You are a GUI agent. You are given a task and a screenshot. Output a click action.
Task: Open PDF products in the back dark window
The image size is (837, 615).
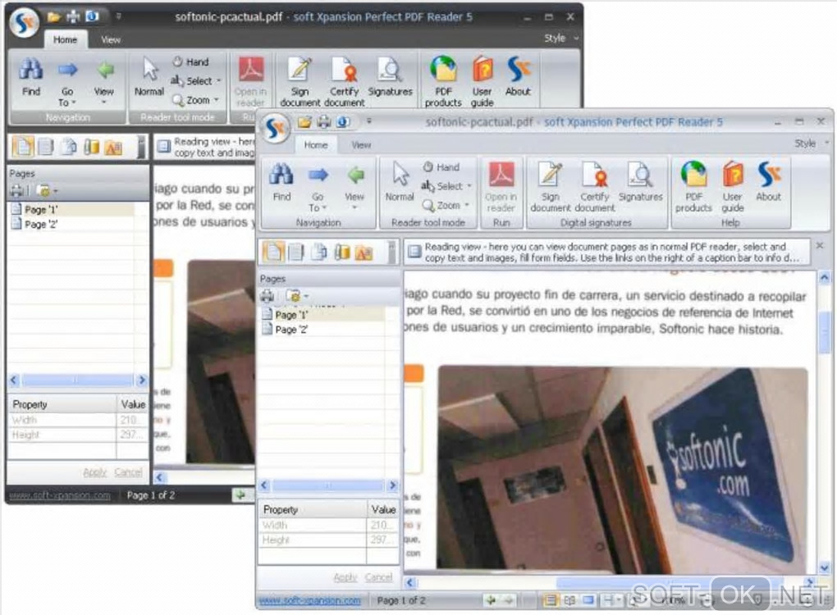click(x=443, y=83)
